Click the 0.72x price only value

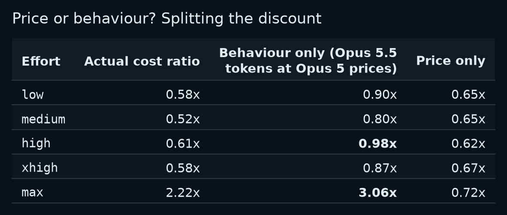click(468, 193)
